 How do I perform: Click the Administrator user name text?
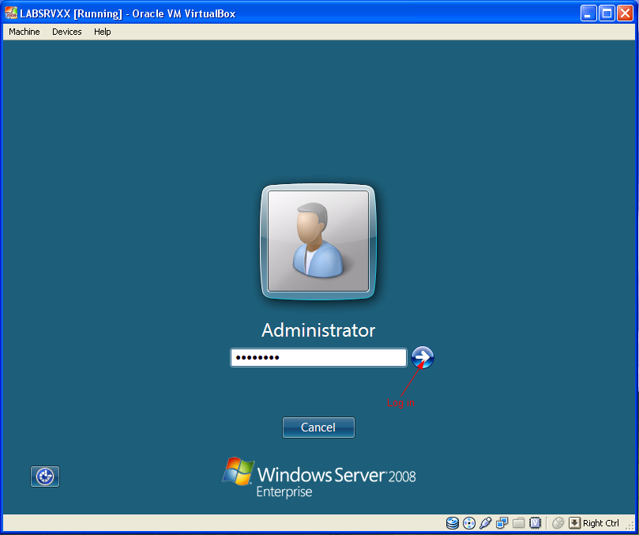pos(318,330)
